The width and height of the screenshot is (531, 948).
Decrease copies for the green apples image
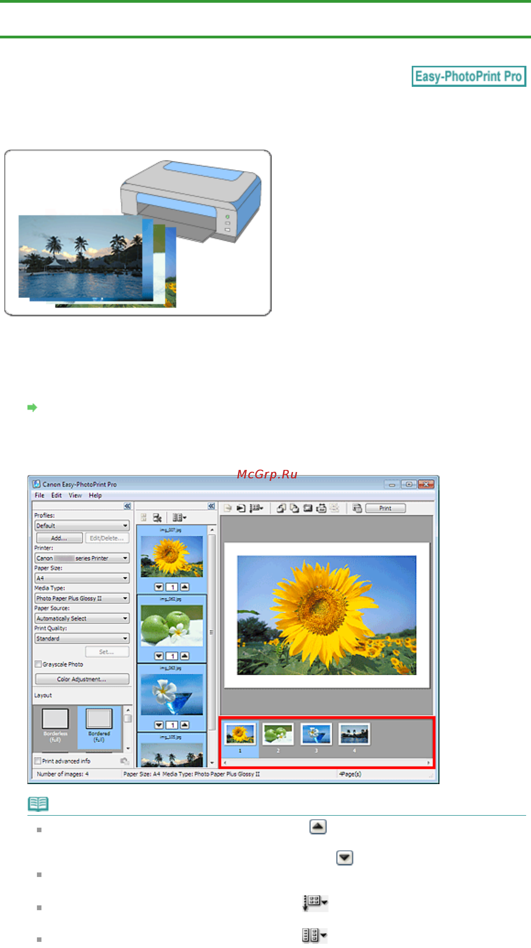pos(159,656)
